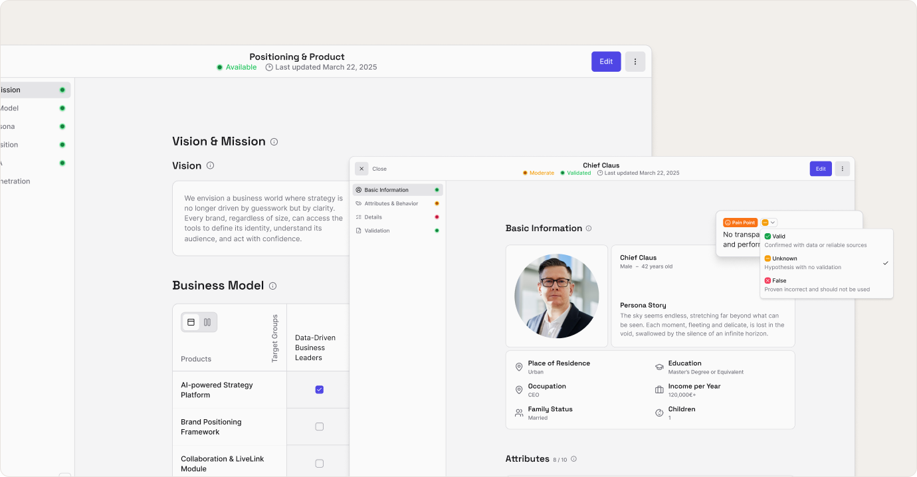The width and height of the screenshot is (917, 477).
Task: Choose the False status option
Action: [827, 285]
